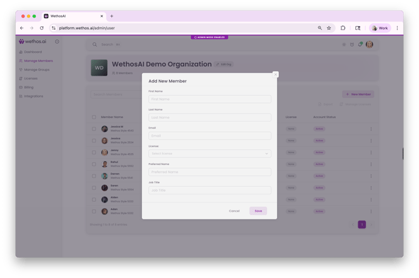Open the Chrome three-dot menu
This screenshot has height=278, width=419.
pos(397,28)
